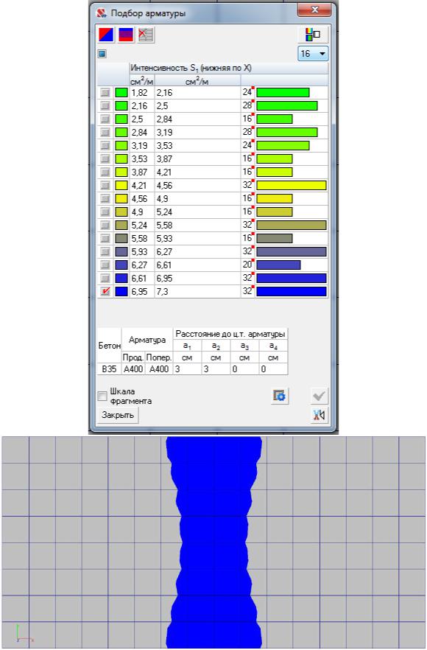This screenshot has height=650, width=427.
Task: Click the Прод. A400 reinforcement cell
Action: (x=133, y=369)
